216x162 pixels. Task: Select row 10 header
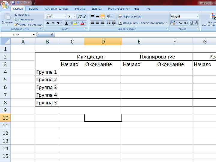point(5,118)
